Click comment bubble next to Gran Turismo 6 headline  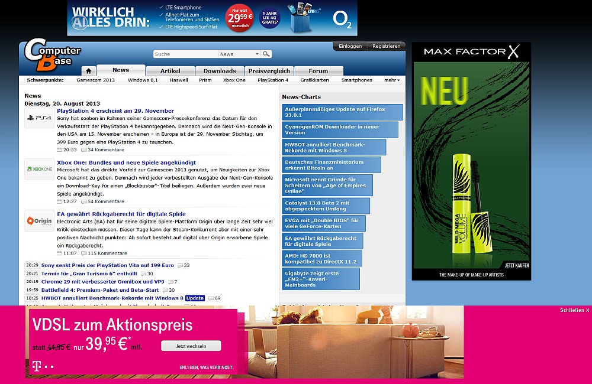(143, 274)
